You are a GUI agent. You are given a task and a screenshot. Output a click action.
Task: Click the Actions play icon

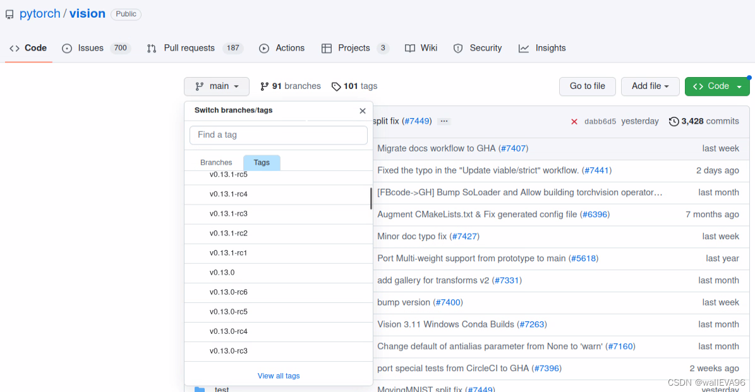click(264, 48)
